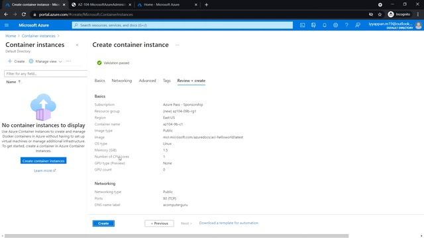Click the Ports value 80 (TCP)
The image size is (424, 238).
(170, 198)
